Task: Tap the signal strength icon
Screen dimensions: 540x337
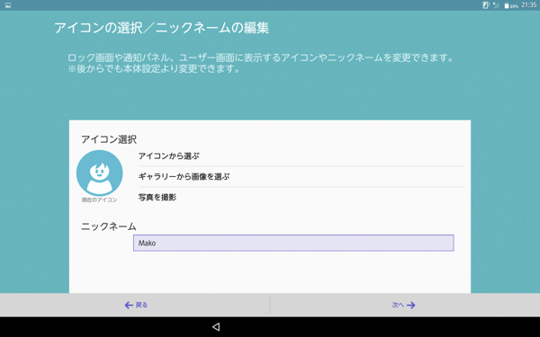Action: [496, 5]
